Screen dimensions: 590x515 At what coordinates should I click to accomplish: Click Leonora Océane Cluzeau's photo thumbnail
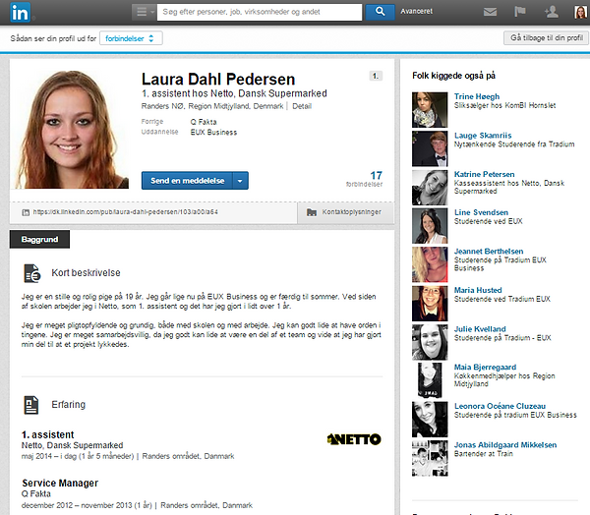point(430,420)
